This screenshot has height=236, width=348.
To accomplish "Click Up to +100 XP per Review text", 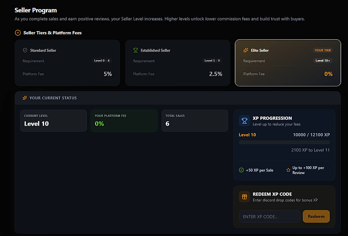I will (x=308, y=170).
